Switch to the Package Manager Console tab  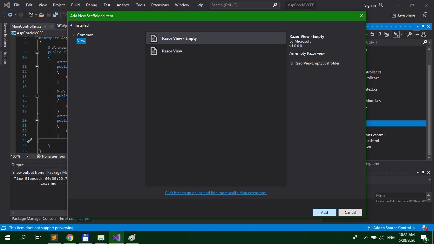point(34,219)
